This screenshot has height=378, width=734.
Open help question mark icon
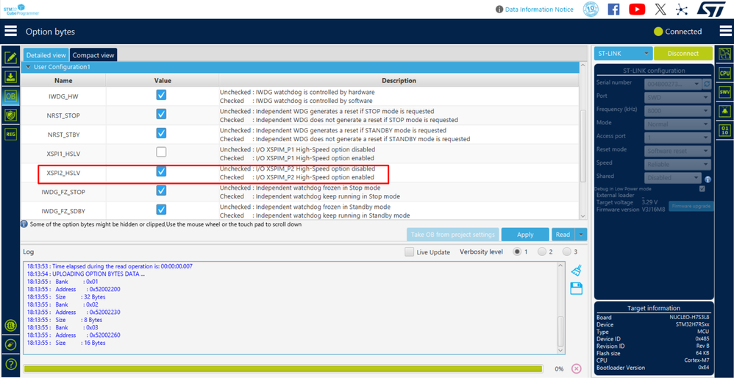(x=11, y=364)
